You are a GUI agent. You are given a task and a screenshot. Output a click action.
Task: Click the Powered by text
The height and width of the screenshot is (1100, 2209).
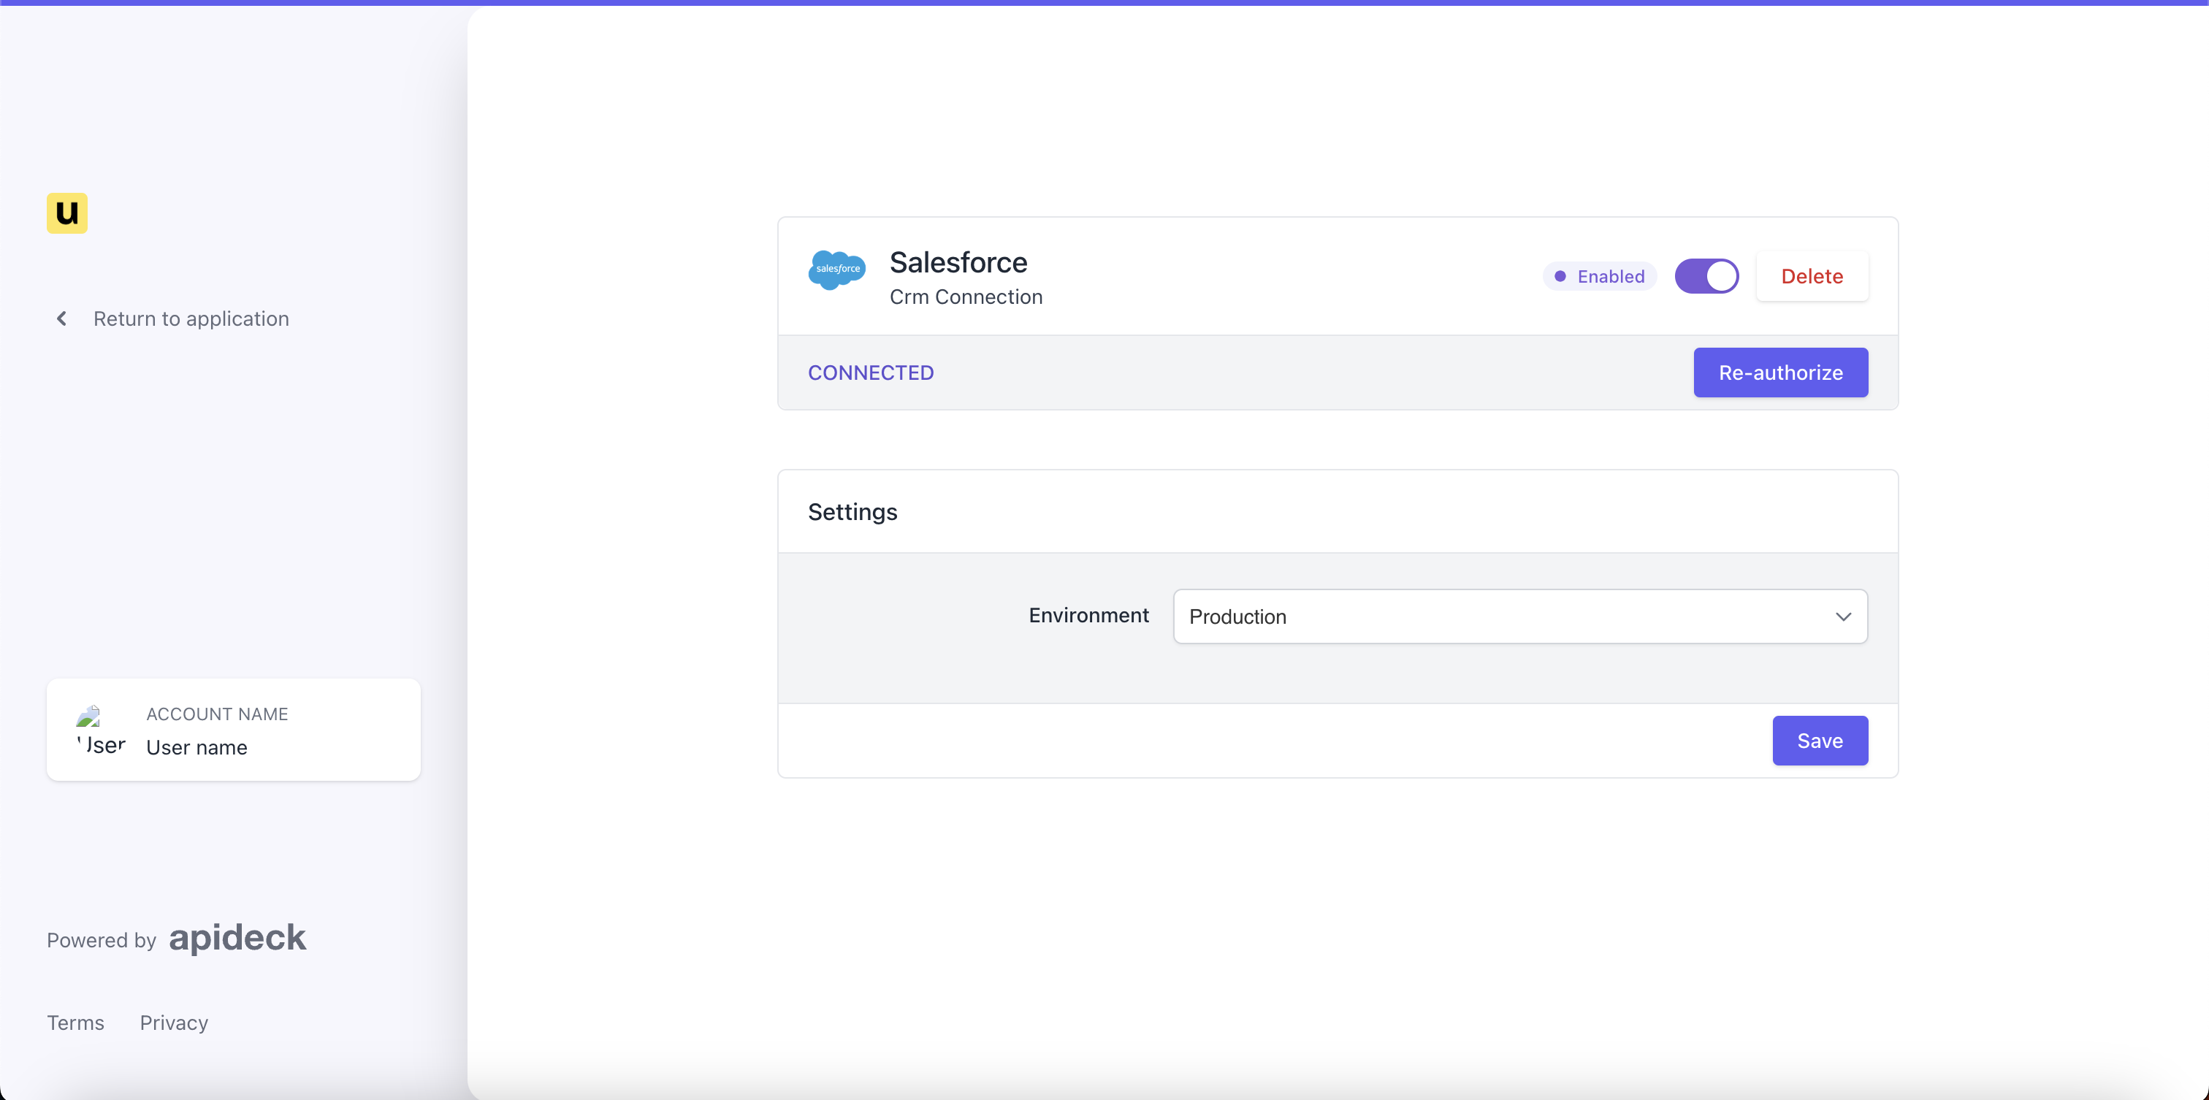tap(102, 941)
